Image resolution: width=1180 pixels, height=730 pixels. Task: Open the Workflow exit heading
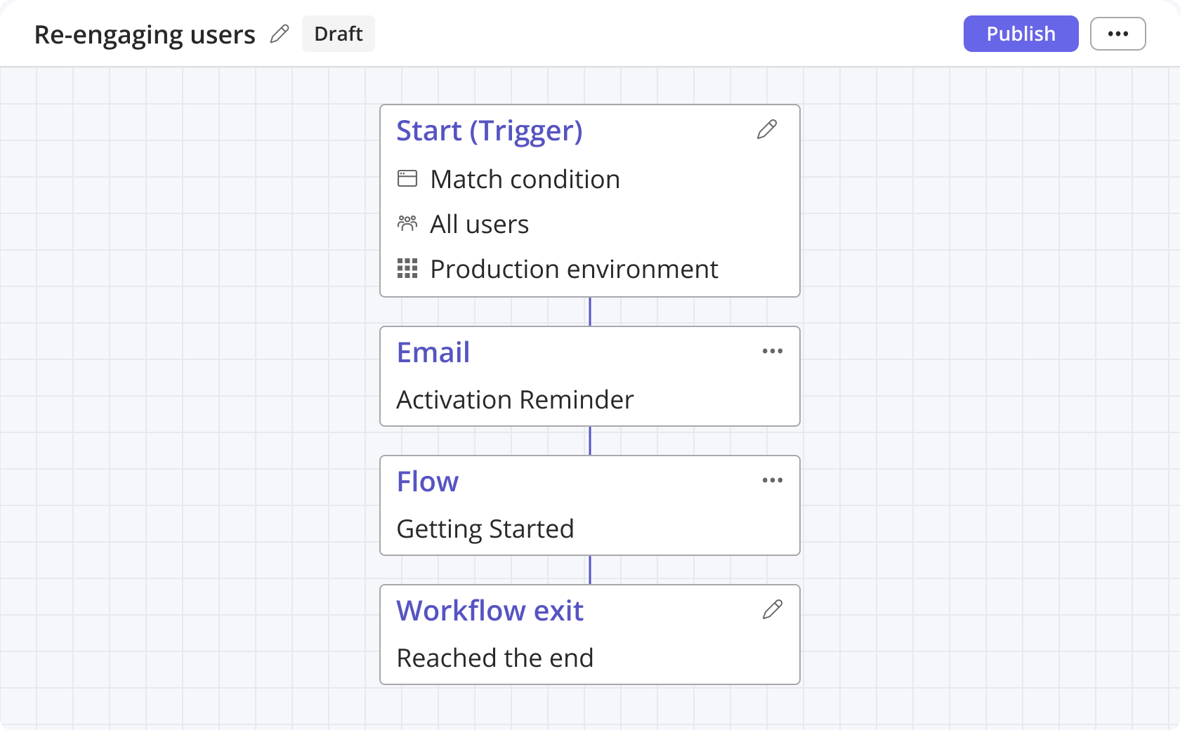click(490, 611)
